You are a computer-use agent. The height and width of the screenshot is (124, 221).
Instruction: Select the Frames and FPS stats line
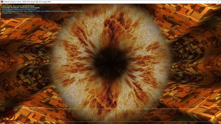(20, 8)
